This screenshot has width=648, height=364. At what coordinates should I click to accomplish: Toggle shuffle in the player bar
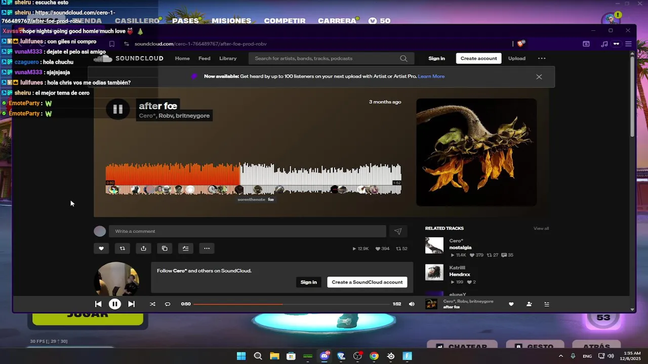point(152,304)
